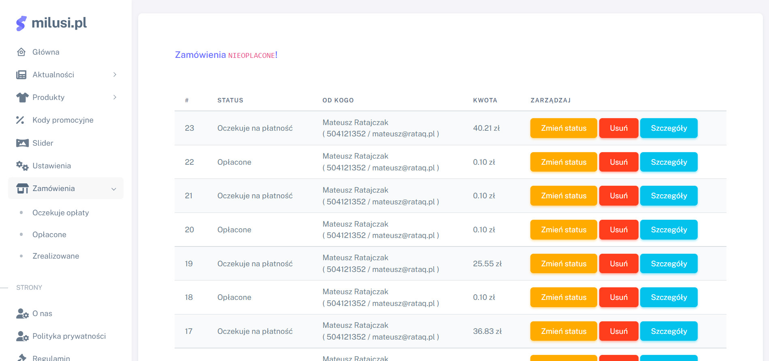Viewport: 769px width, 361px height.
Task: Delete order 18 with Usuń
Action: pyautogui.click(x=619, y=297)
